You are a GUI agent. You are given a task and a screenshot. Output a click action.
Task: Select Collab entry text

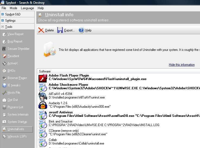coord(53,140)
